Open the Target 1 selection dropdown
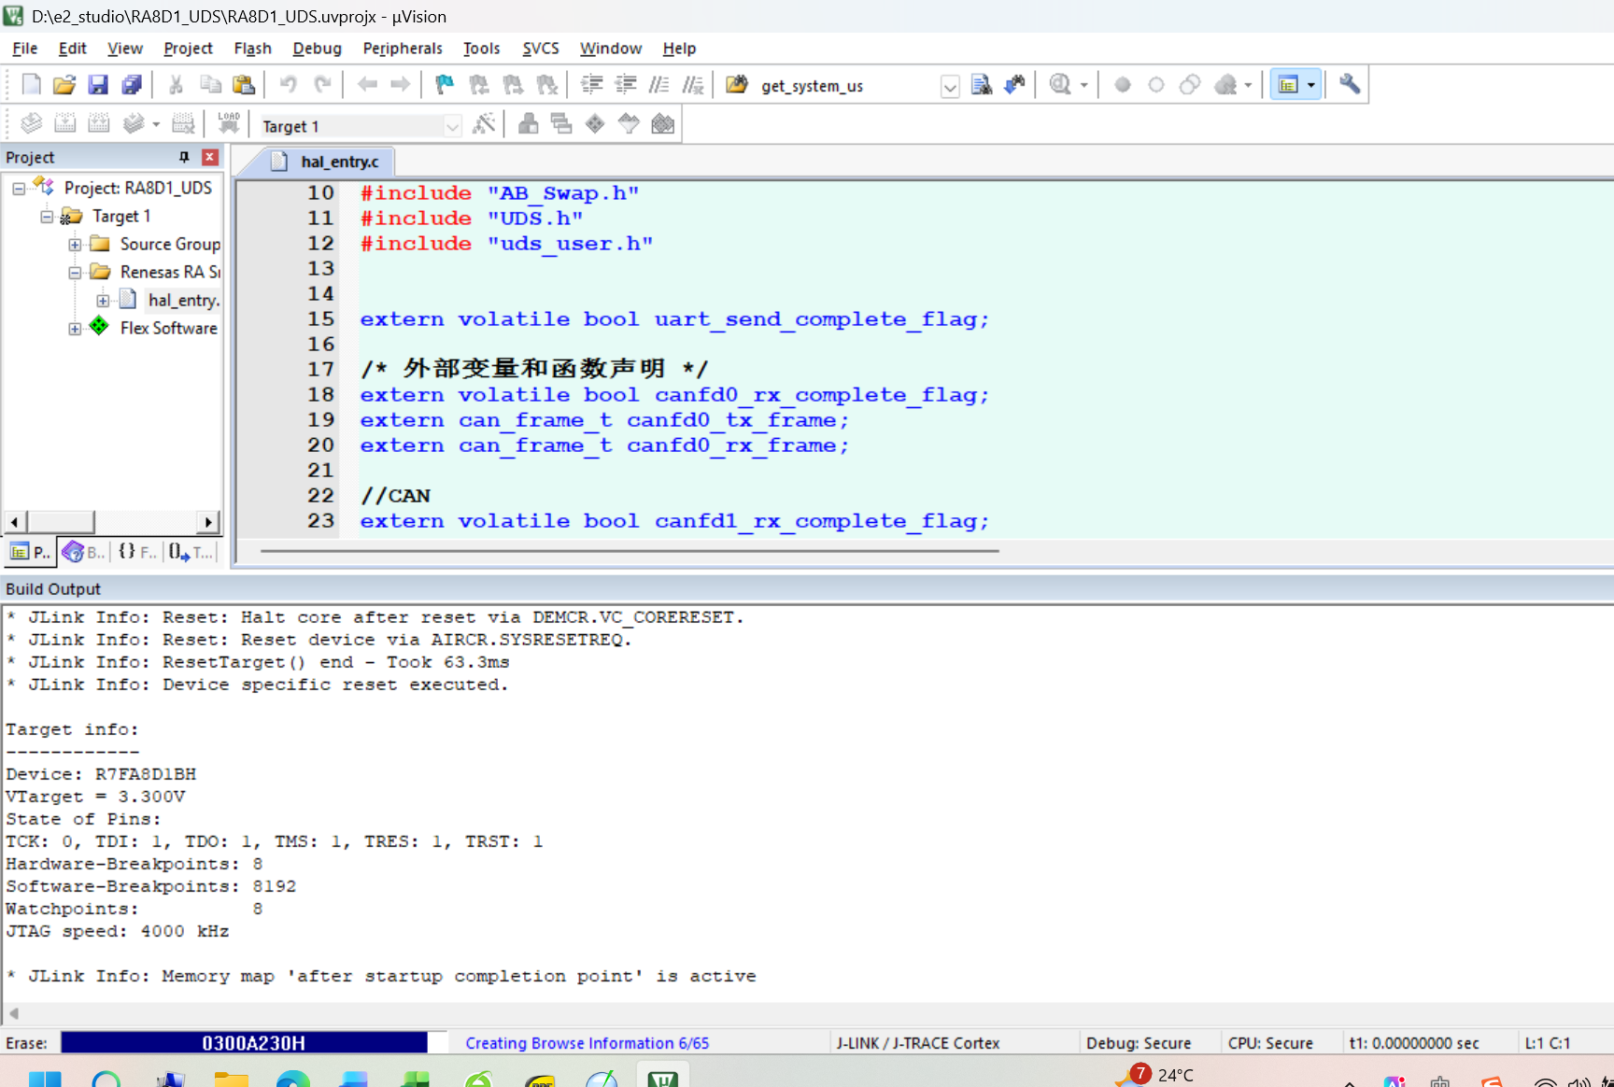1614x1087 pixels. pyautogui.click(x=452, y=126)
